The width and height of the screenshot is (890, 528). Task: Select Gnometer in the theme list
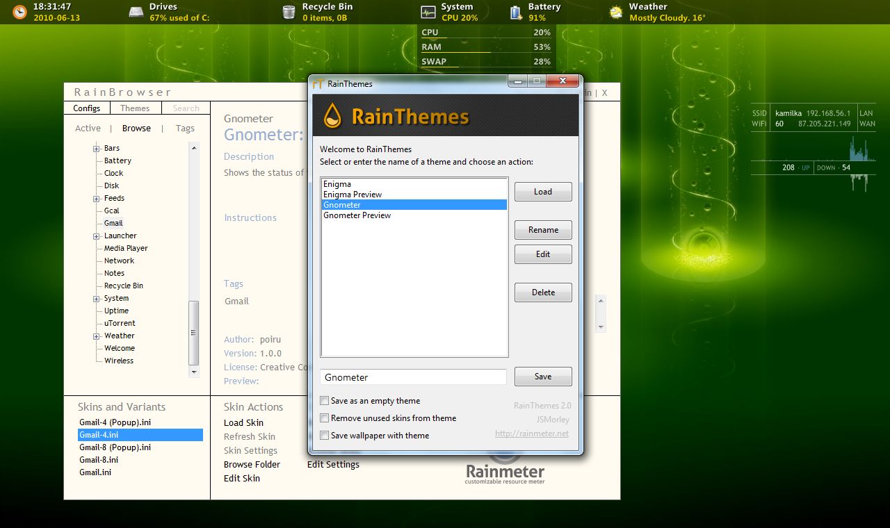click(414, 205)
